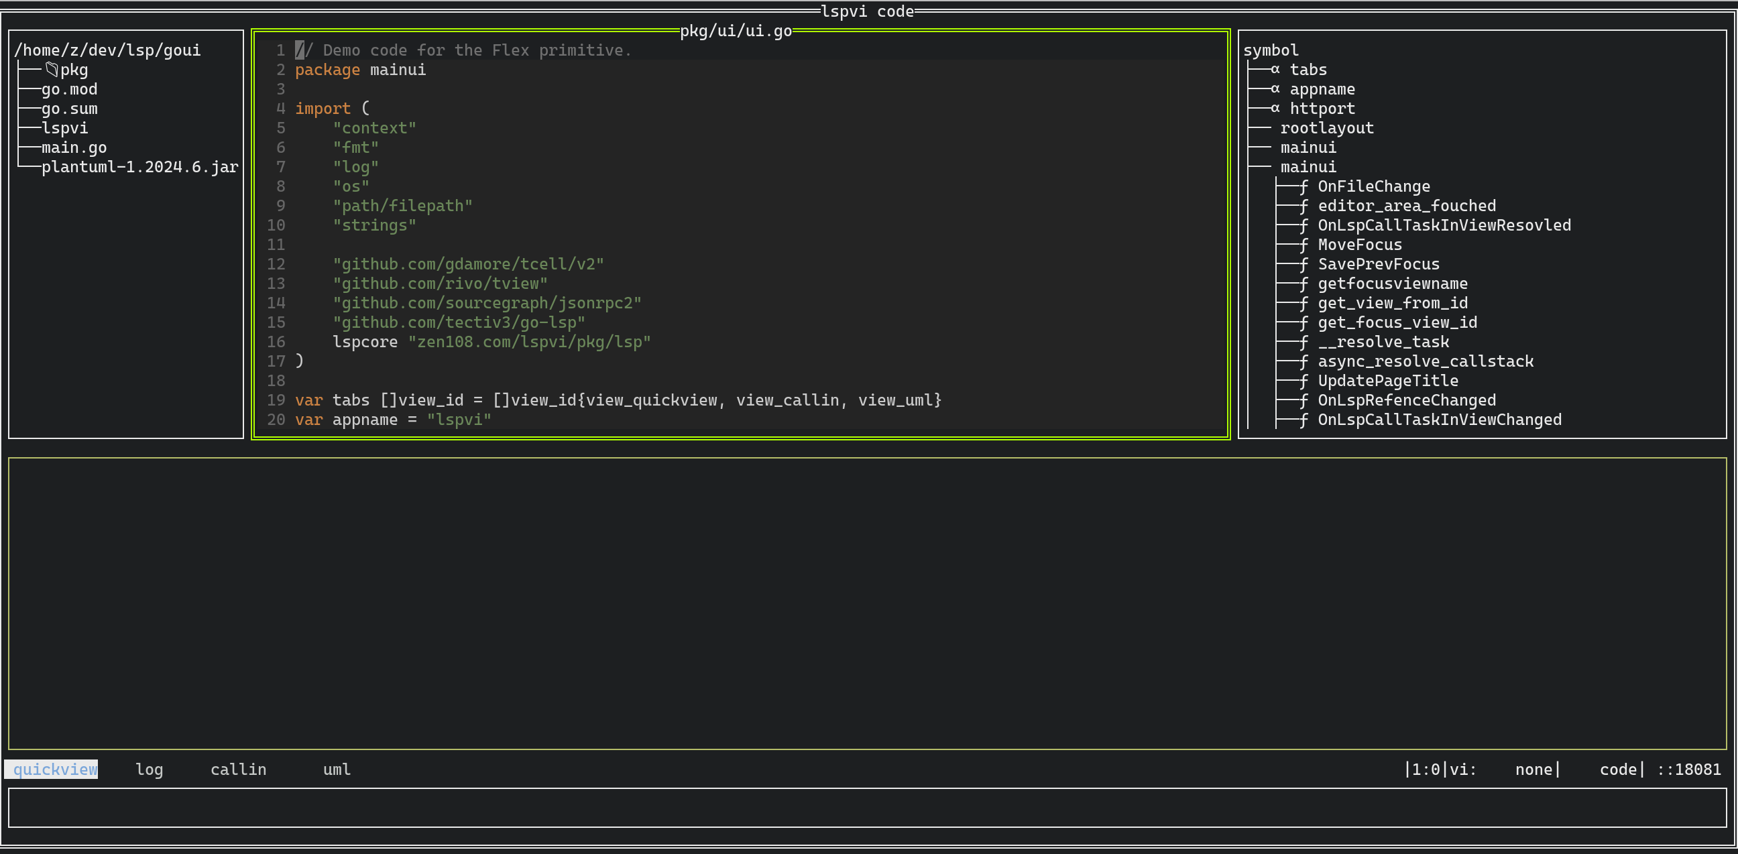This screenshot has height=854, width=1738.
Task: Click the lspvi code window title
Action: pos(867,11)
